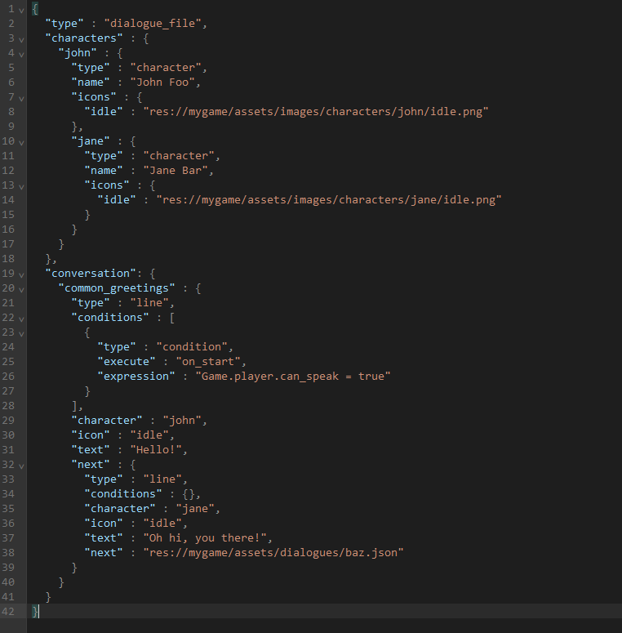This screenshot has width=622, height=633.
Task: Click the empty {} conditions value on line 34
Action: (189, 493)
